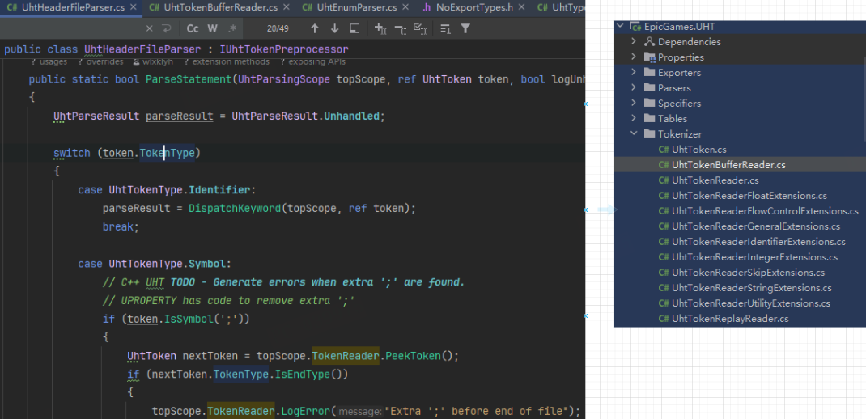
Task: Collapse the EpicGames.UHT project node
Action: tap(620, 27)
